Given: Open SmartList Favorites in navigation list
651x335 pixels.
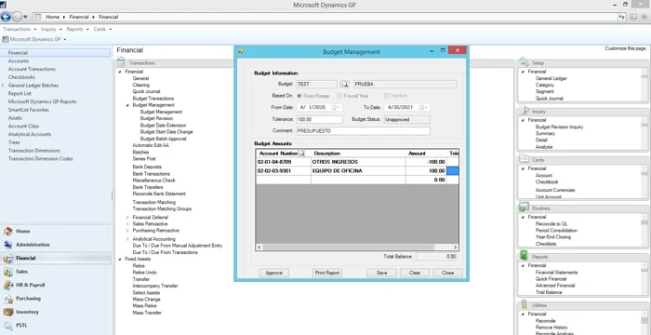Looking at the screenshot, I should point(28,110).
